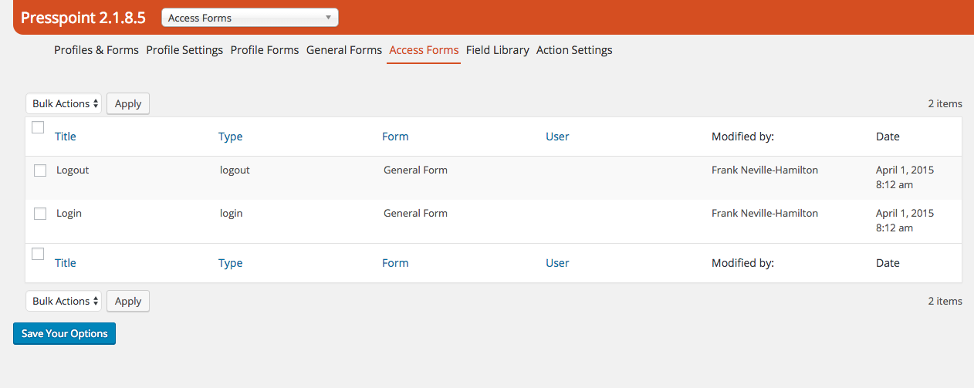
Task: Save Your Options button
Action: (65, 333)
